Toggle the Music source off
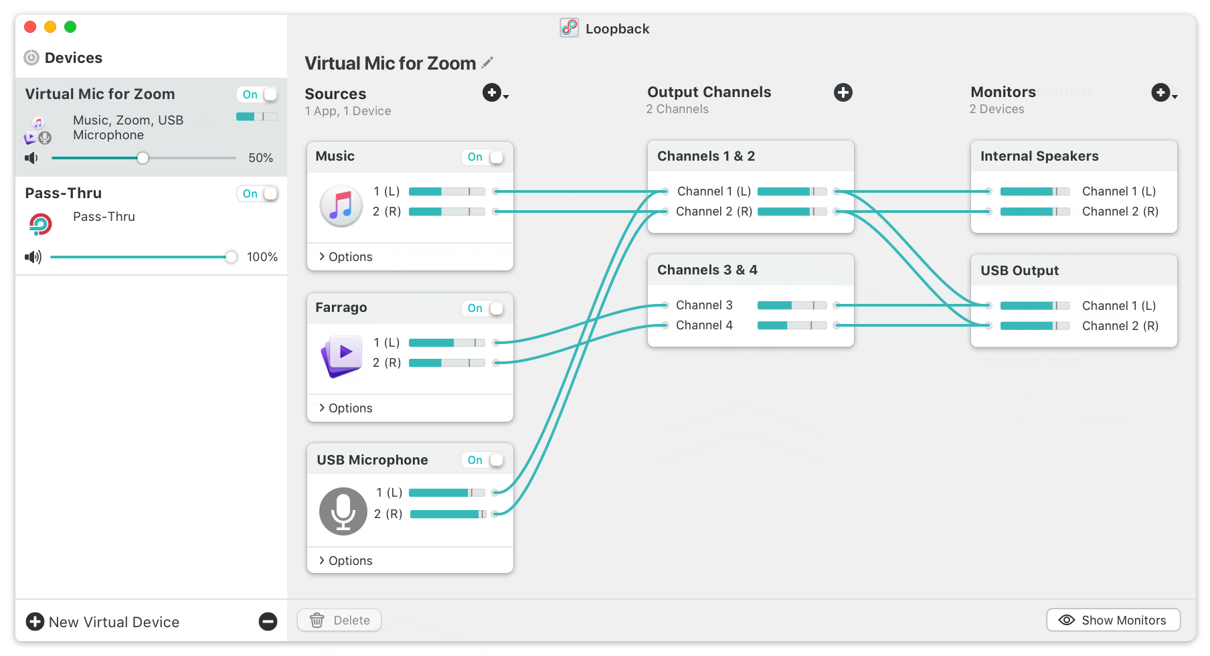 484,157
